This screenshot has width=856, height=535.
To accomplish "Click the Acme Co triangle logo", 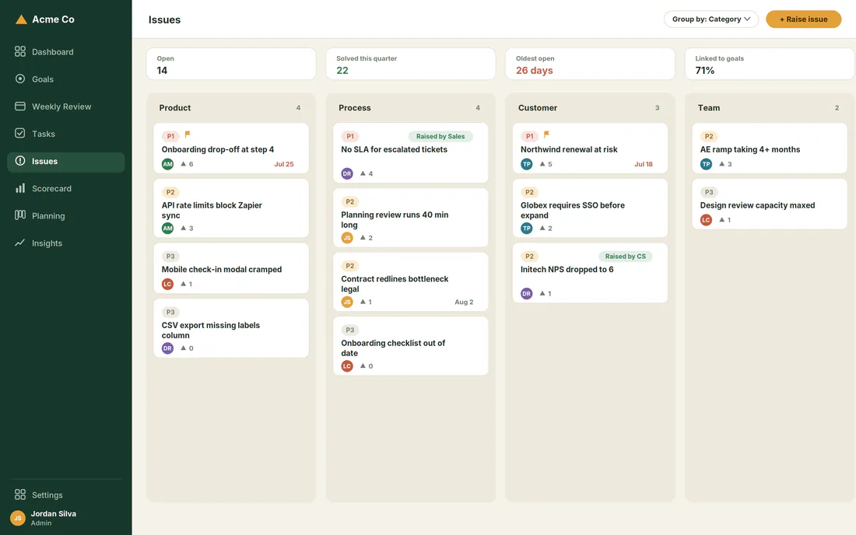I will coord(21,19).
